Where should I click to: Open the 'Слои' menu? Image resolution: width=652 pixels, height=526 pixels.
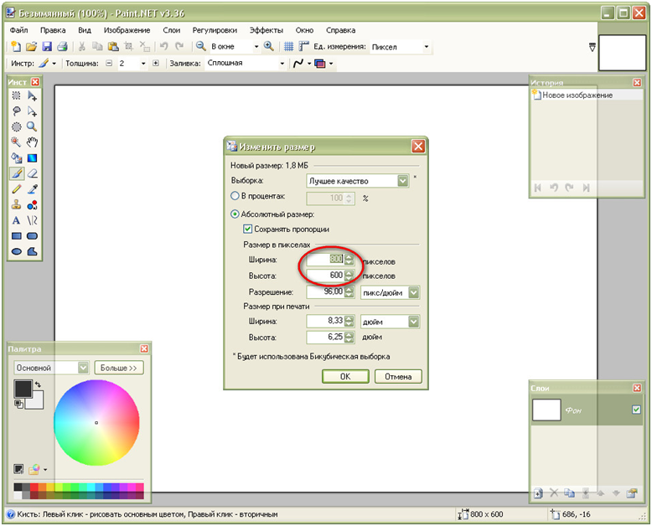pos(171,30)
